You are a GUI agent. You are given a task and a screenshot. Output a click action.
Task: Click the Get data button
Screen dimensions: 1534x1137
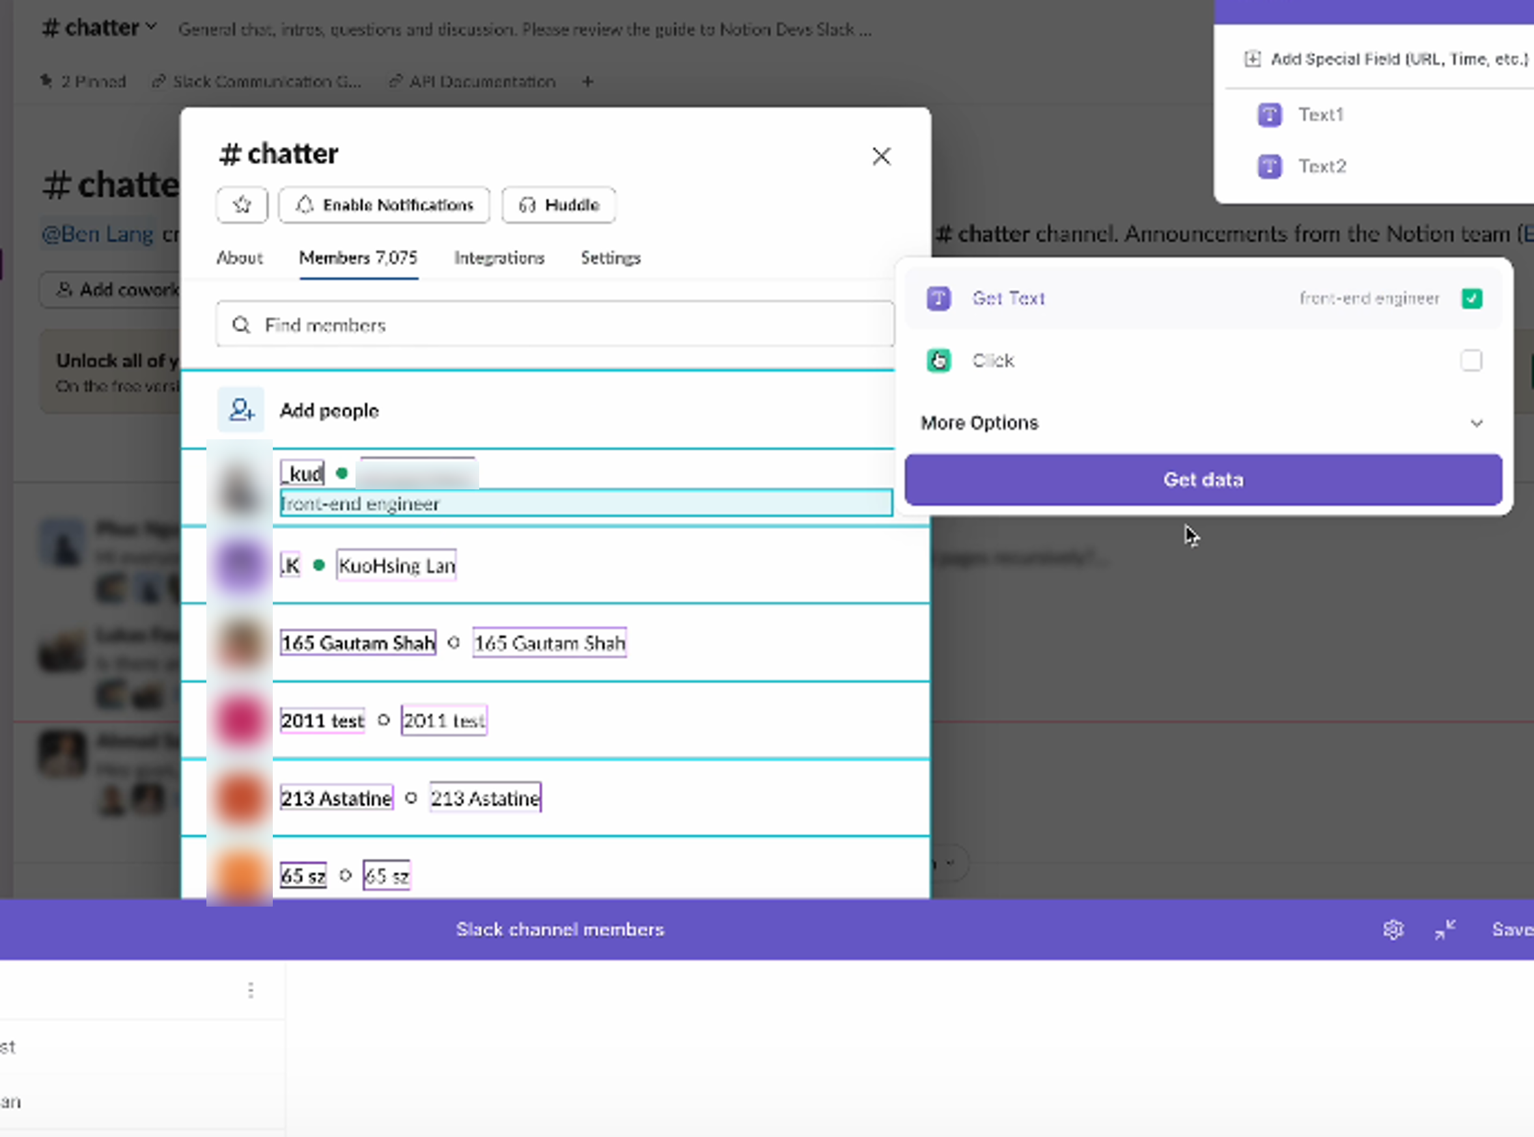[x=1203, y=480]
